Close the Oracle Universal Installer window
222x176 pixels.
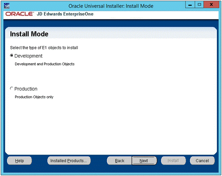[x=211, y=5]
